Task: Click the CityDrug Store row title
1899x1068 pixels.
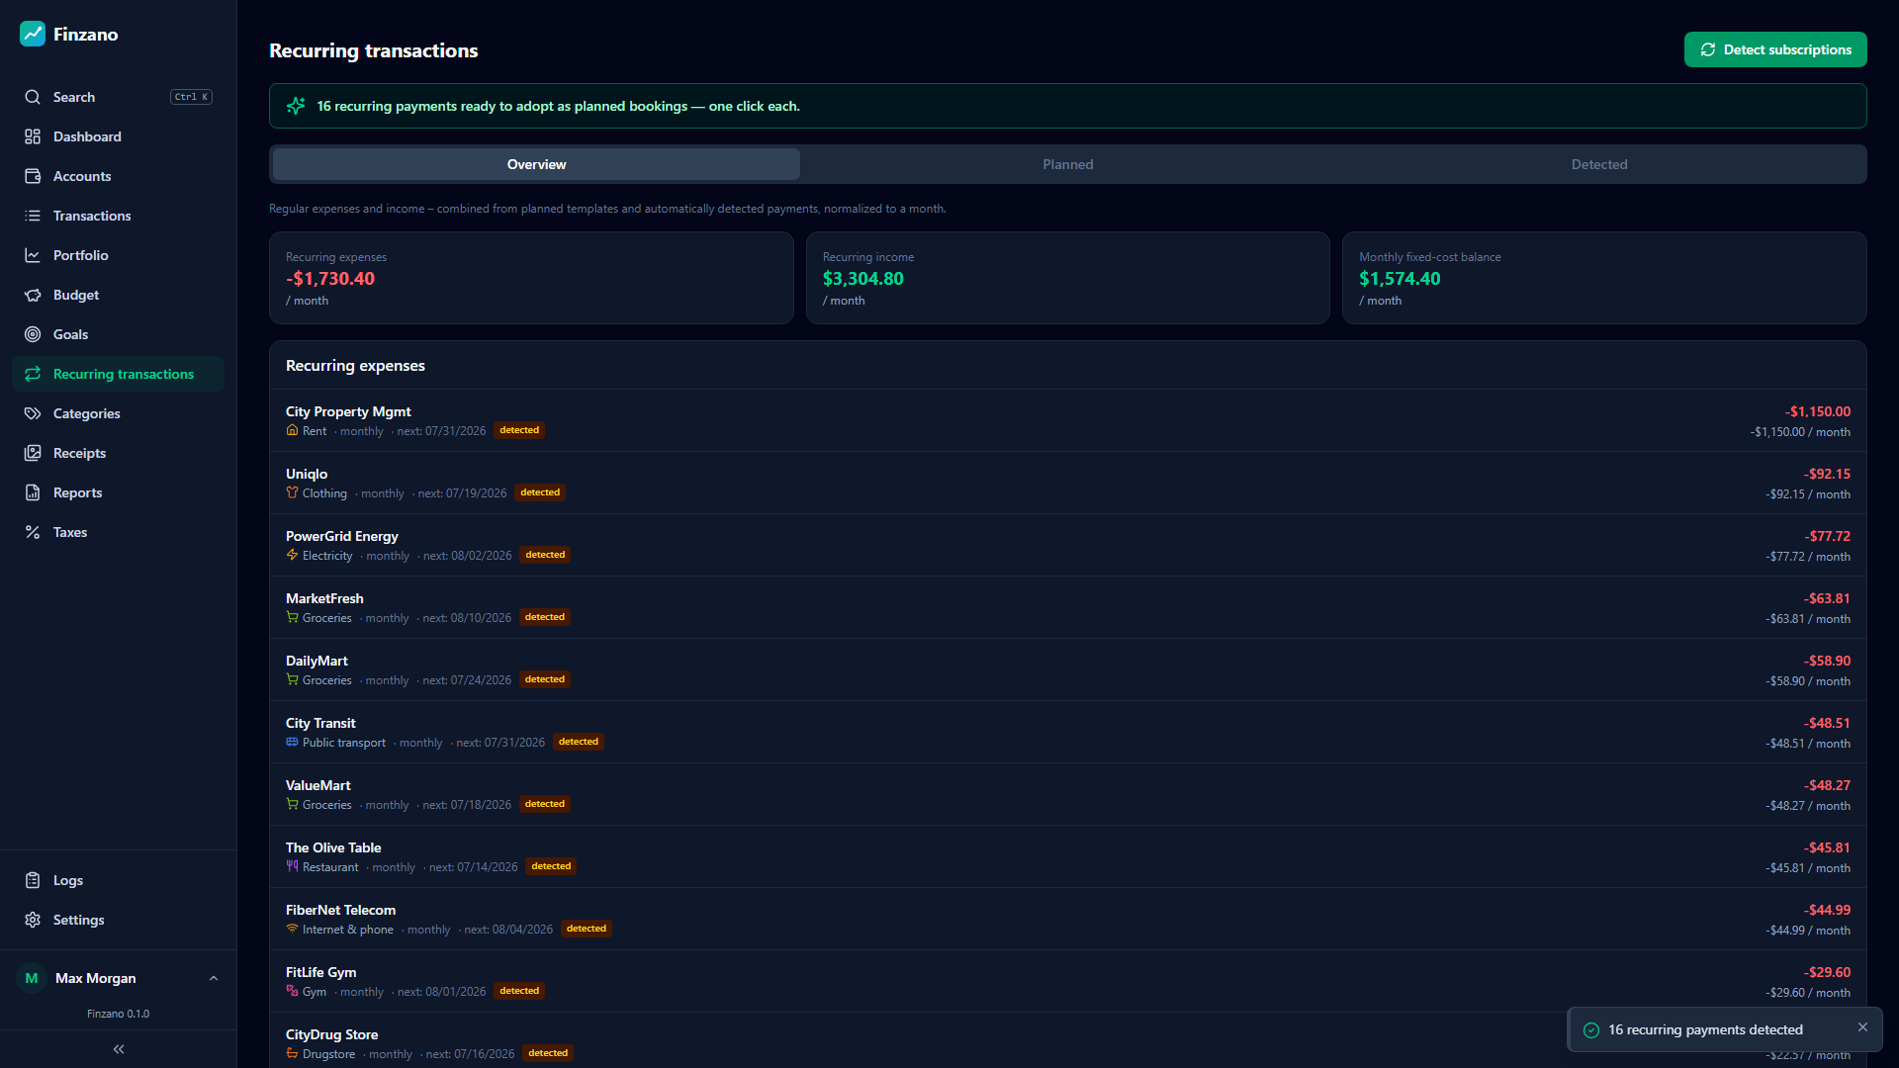Action: pos(331,1034)
